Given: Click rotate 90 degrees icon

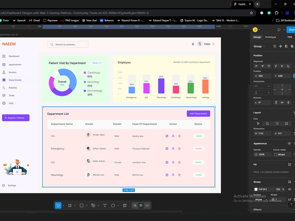Looking at the screenshot, I should [x=276, y=103].
